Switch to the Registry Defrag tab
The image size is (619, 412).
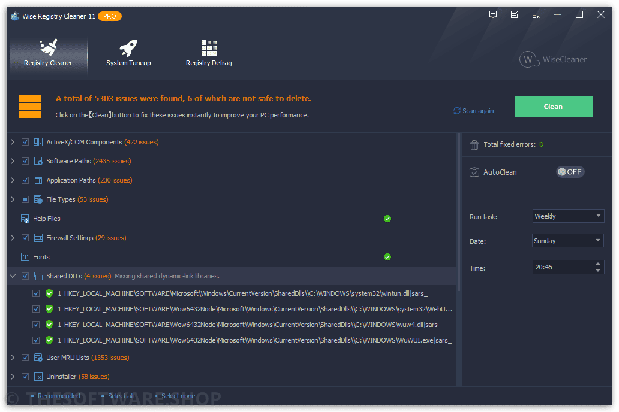209,54
